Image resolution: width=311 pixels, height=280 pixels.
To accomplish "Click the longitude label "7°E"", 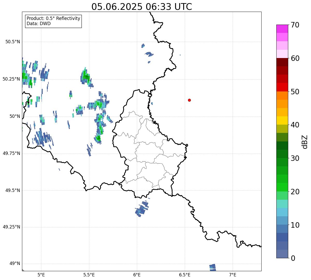I will point(233,275).
